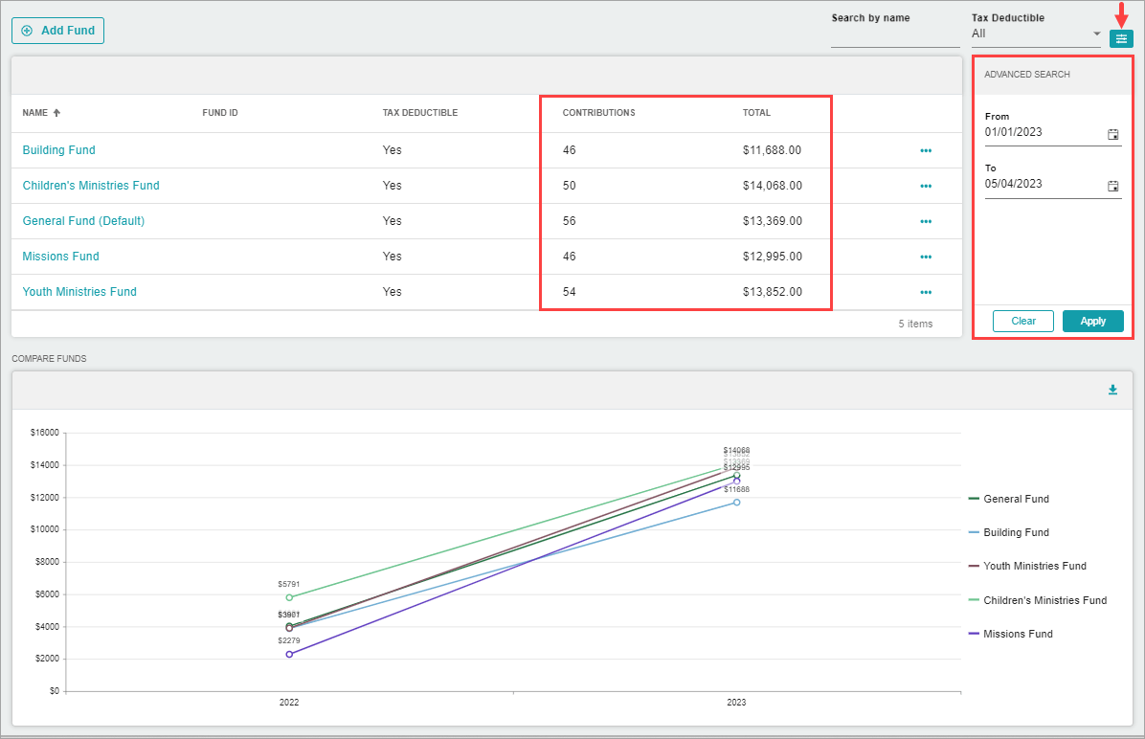Image resolution: width=1145 pixels, height=739 pixels.
Task: Click the Compare Funds heading
Action: point(49,359)
